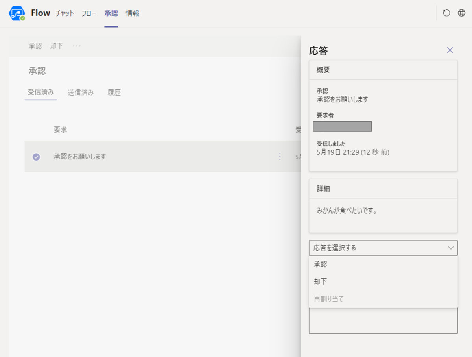Select the 受信済み sub-tab
This screenshot has height=357, width=472.
(x=41, y=92)
